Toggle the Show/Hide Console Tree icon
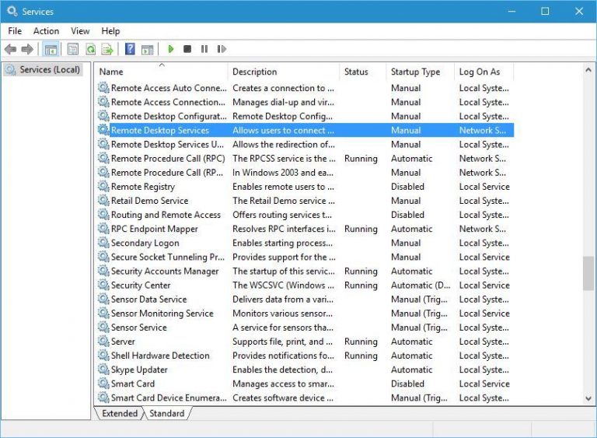 (x=51, y=49)
